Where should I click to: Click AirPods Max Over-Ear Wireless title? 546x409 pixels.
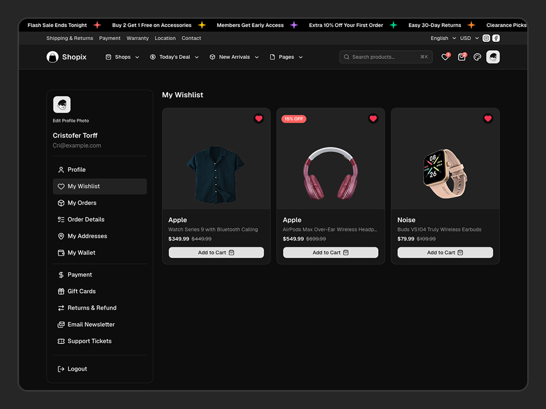(330, 230)
